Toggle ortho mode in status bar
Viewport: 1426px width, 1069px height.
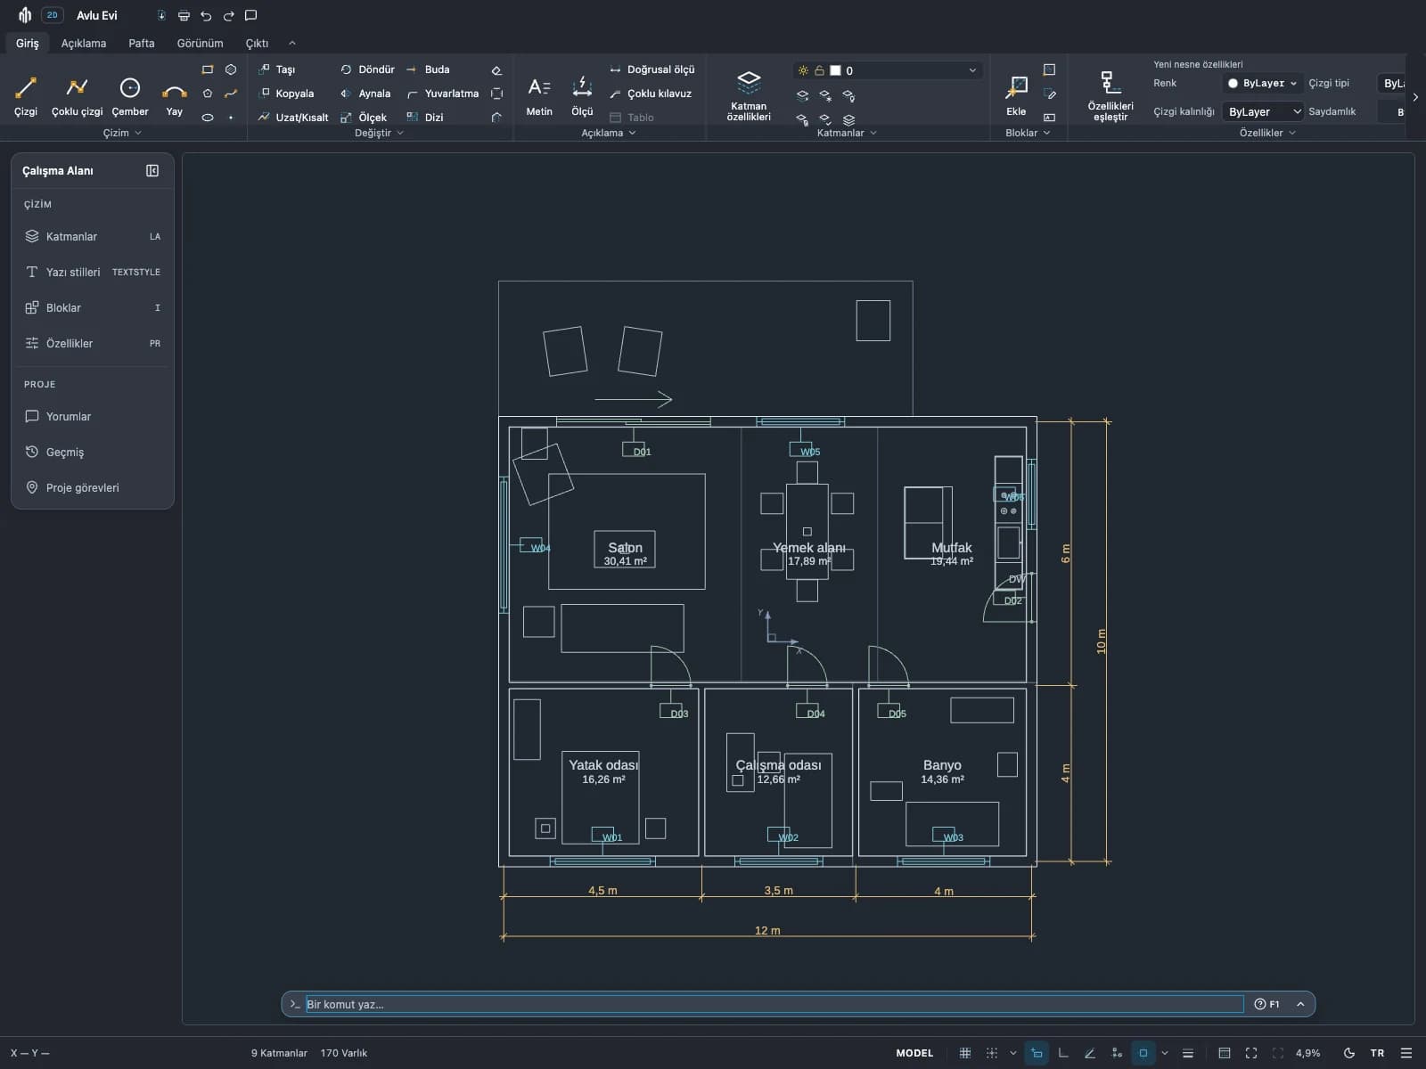coord(1063,1053)
